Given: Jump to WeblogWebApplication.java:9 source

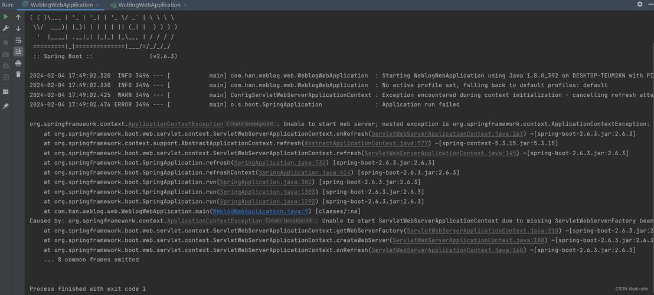Looking at the screenshot, I should (260, 211).
